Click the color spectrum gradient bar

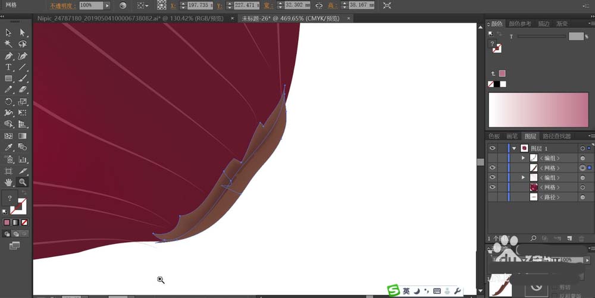coord(538,110)
